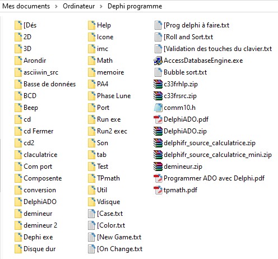The image size is (278, 259).
Task: Select the comm10.h header file icon
Action: pos(158,108)
